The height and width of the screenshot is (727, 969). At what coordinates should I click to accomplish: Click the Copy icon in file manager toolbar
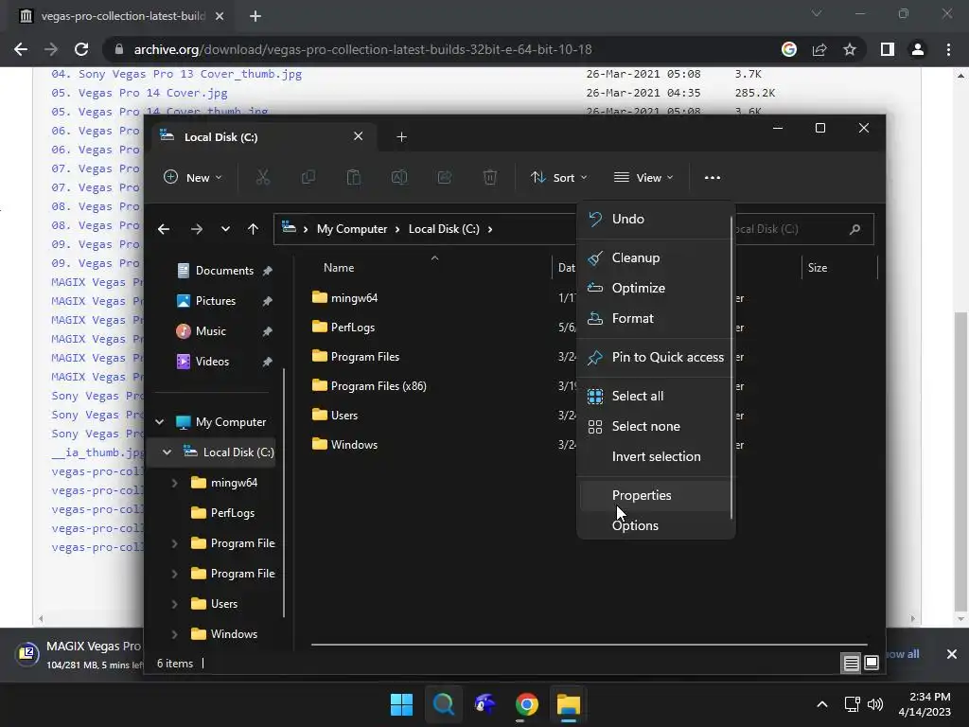308,177
